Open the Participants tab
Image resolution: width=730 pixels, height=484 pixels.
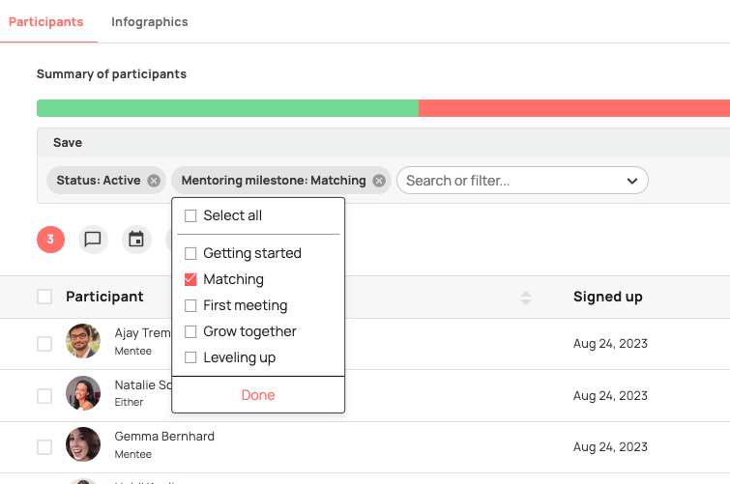point(45,22)
